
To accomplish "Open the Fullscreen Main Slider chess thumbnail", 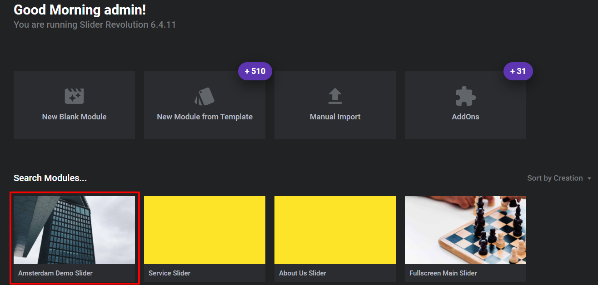I will pyautogui.click(x=465, y=230).
